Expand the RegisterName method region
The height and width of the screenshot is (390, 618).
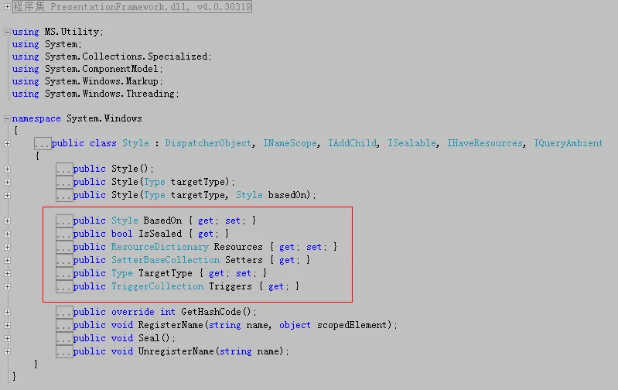click(7, 325)
